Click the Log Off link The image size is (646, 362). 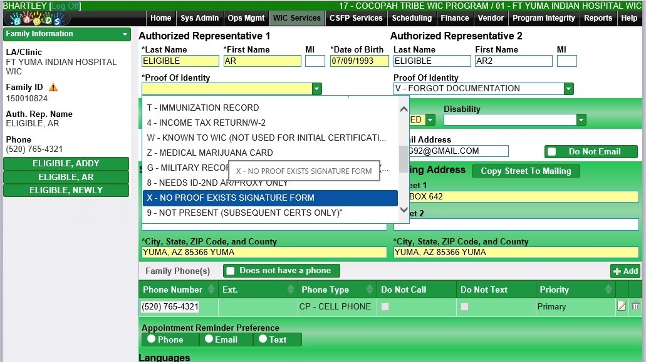point(65,6)
